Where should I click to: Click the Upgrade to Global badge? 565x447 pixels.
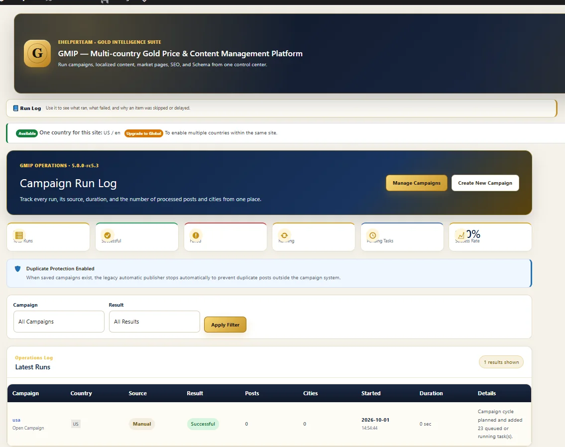click(144, 133)
